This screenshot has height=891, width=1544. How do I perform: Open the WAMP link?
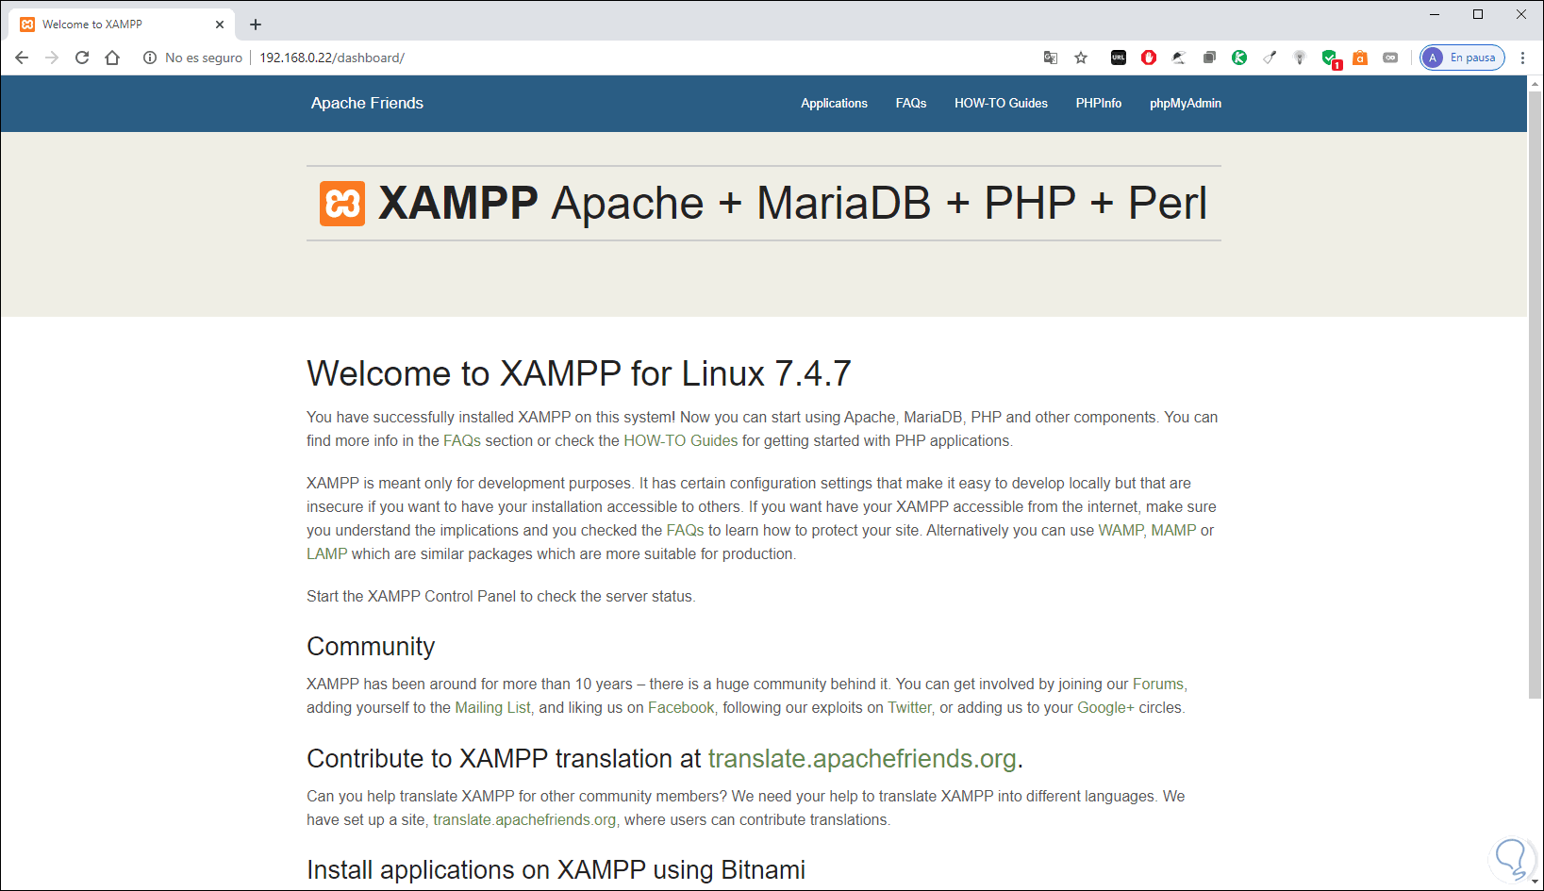click(1121, 530)
